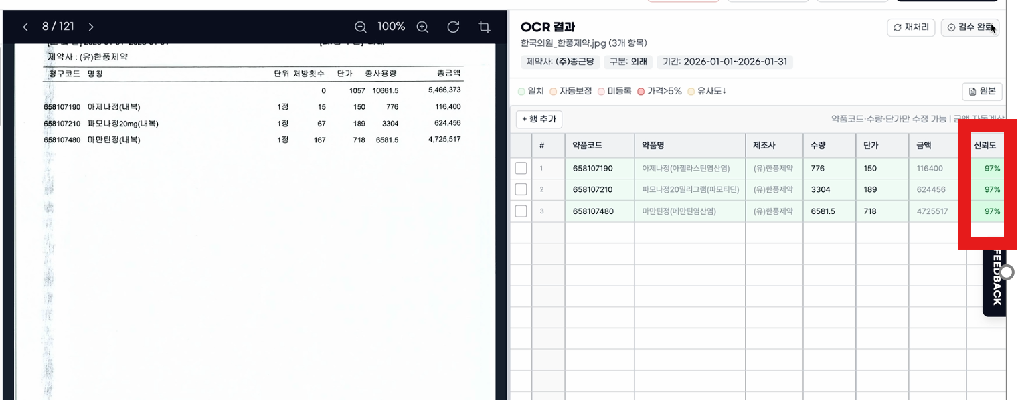This screenshot has height=400, width=1018.
Task: Go to previous page arrow
Action: click(x=25, y=27)
